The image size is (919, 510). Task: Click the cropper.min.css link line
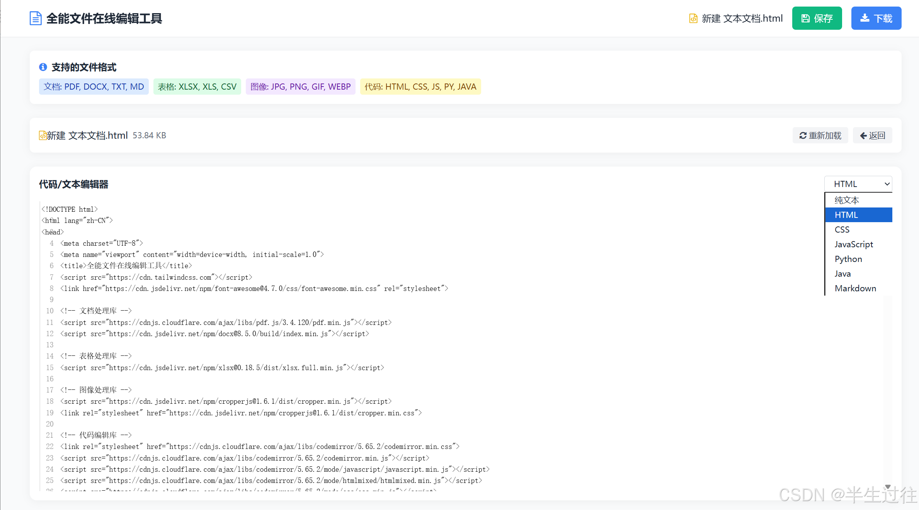[241, 413]
